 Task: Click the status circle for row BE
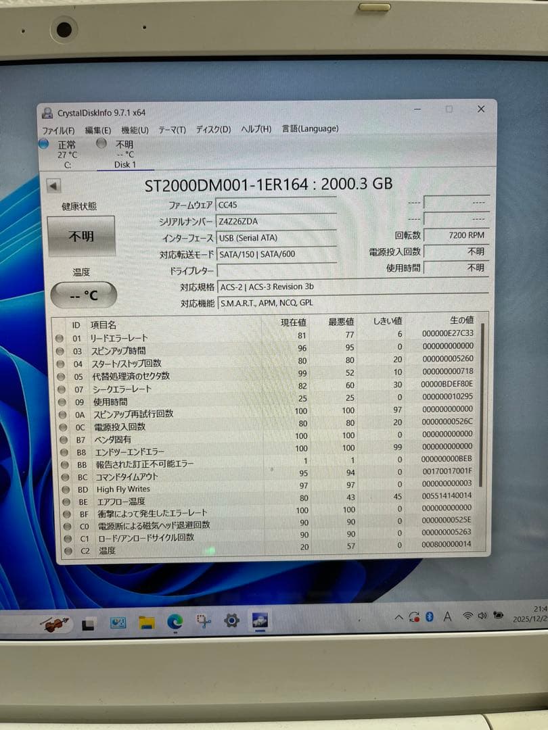point(66,502)
